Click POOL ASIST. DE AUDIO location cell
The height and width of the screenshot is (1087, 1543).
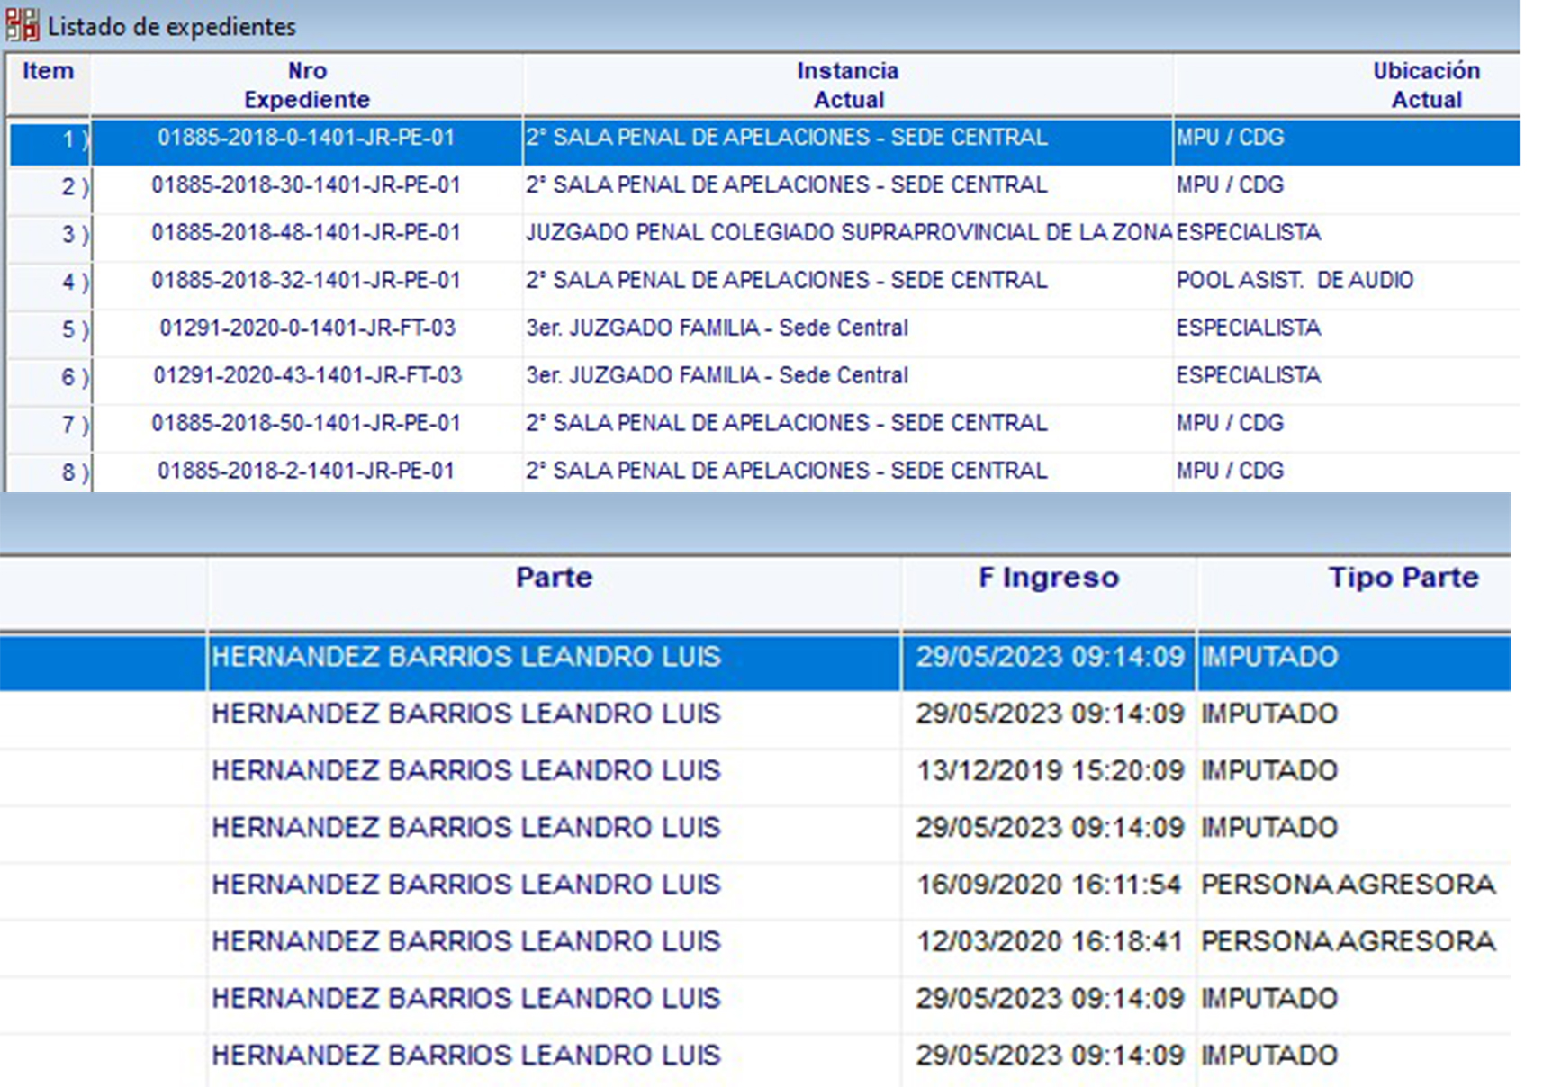coord(1294,281)
